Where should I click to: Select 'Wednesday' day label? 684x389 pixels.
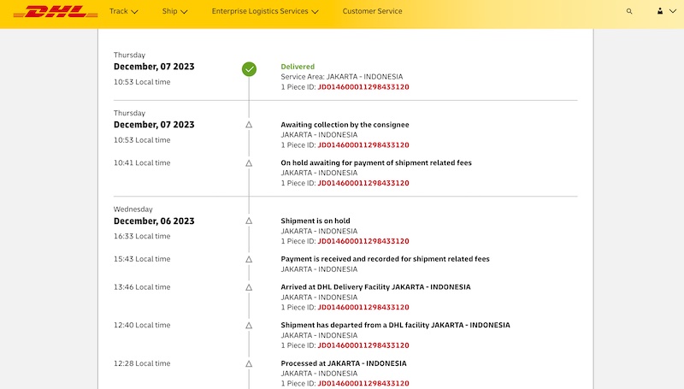[x=133, y=209]
